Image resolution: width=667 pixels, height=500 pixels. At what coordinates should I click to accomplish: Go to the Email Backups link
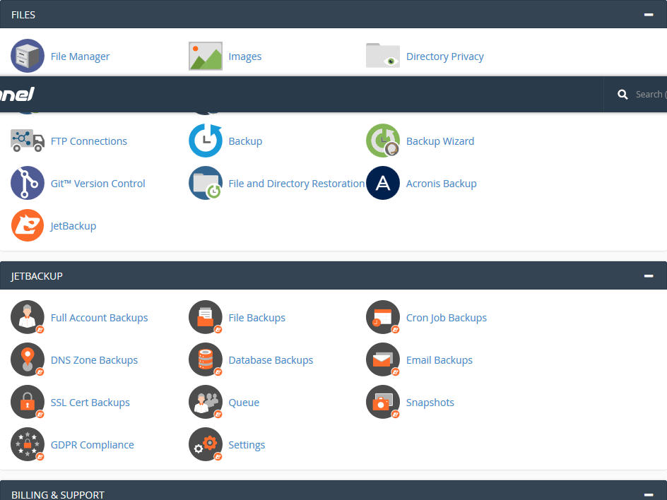click(439, 360)
